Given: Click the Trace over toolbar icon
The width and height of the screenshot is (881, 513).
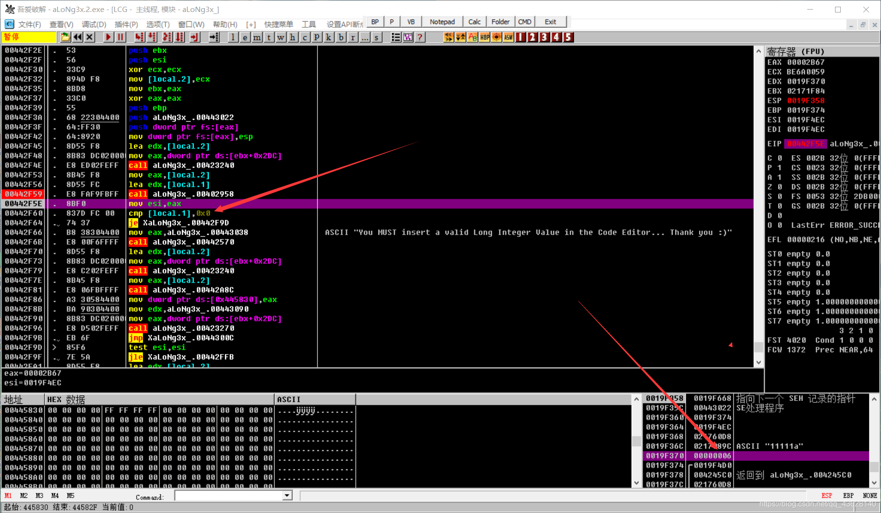Looking at the screenshot, I should 180,37.
